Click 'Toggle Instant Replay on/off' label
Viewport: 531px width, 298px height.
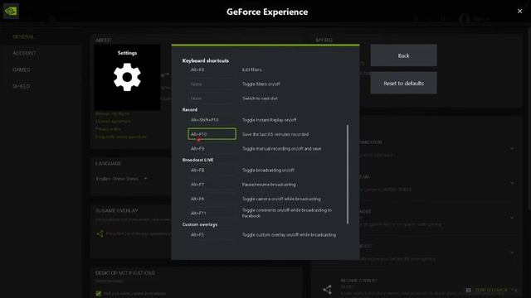tap(269, 120)
